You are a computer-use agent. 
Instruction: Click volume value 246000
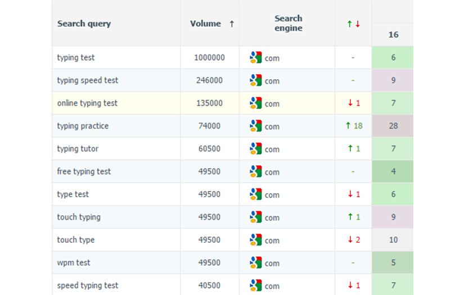tap(209, 80)
